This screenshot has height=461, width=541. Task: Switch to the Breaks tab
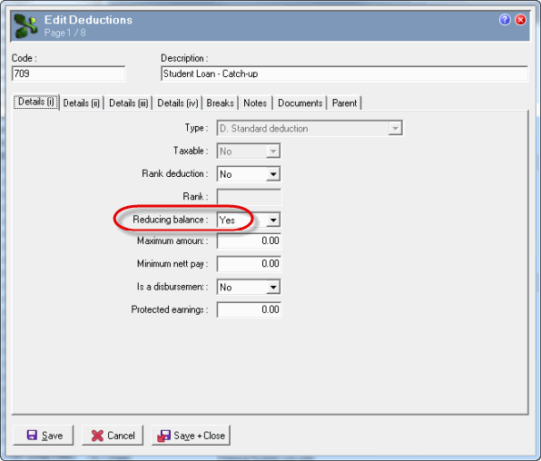click(x=221, y=103)
